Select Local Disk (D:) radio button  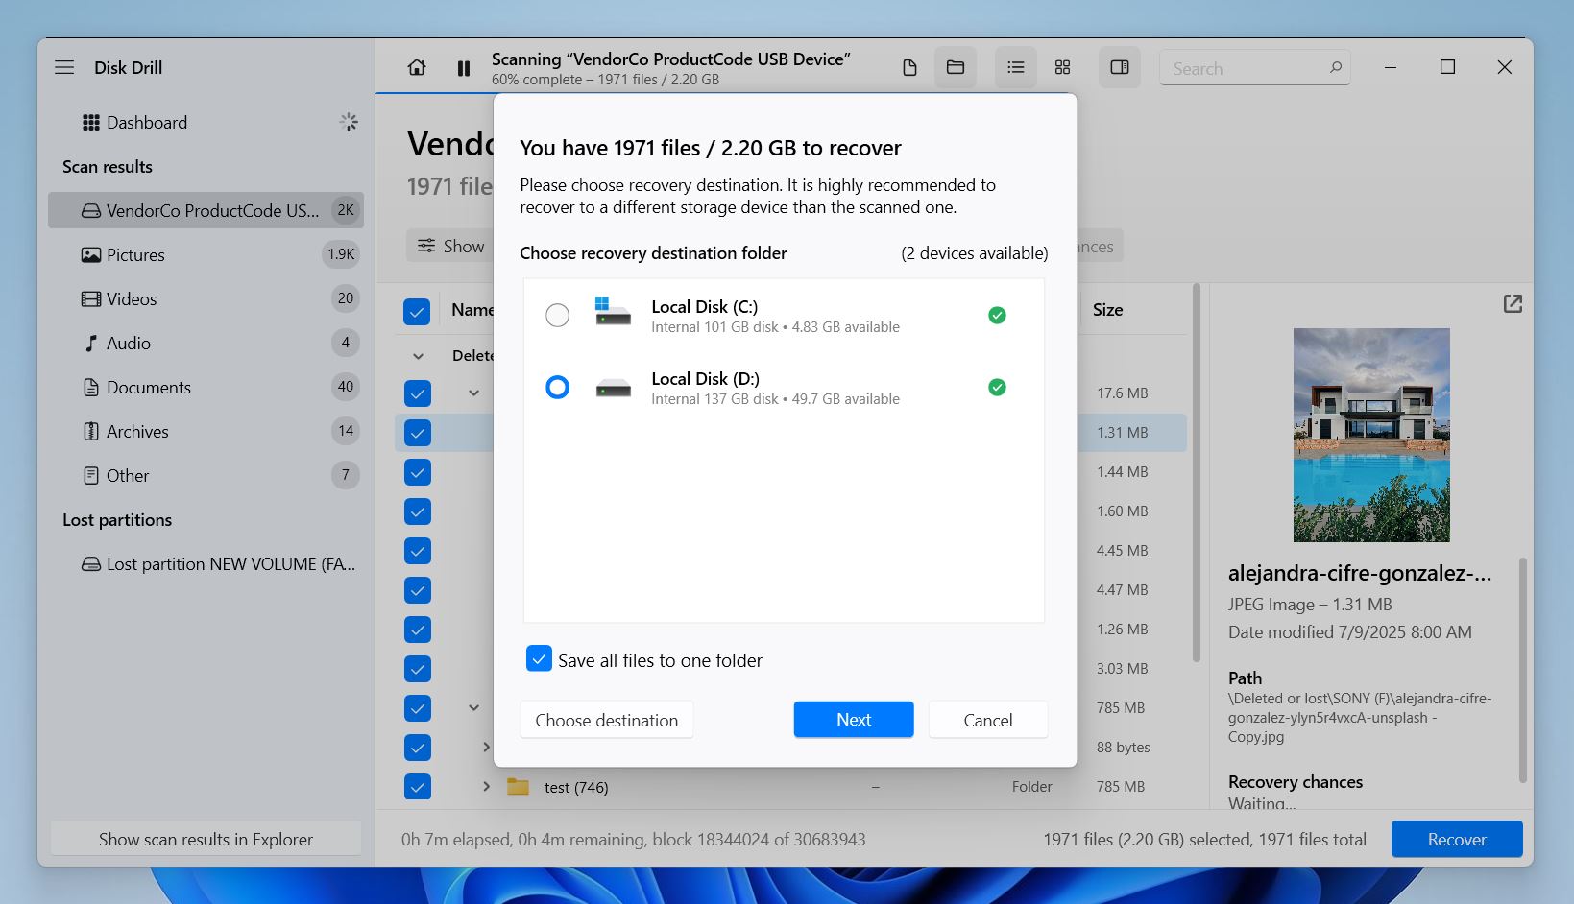point(557,387)
